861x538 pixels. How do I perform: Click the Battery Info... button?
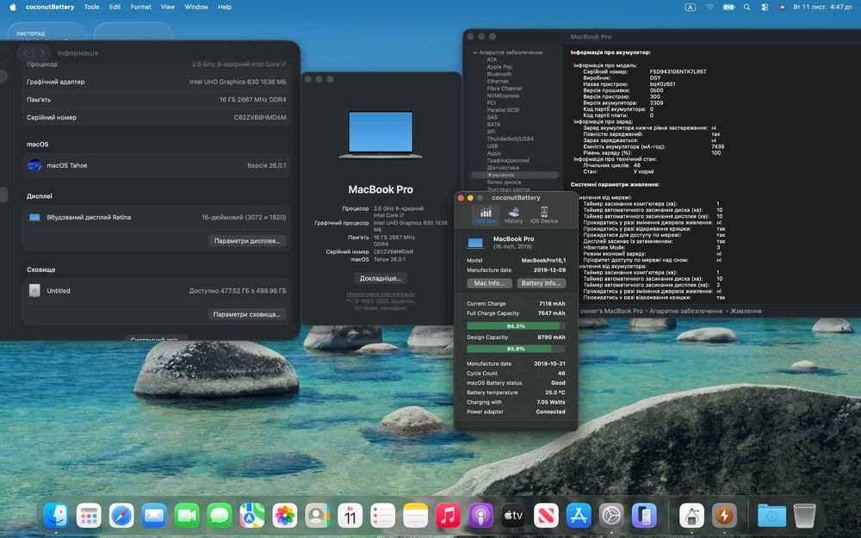point(541,283)
